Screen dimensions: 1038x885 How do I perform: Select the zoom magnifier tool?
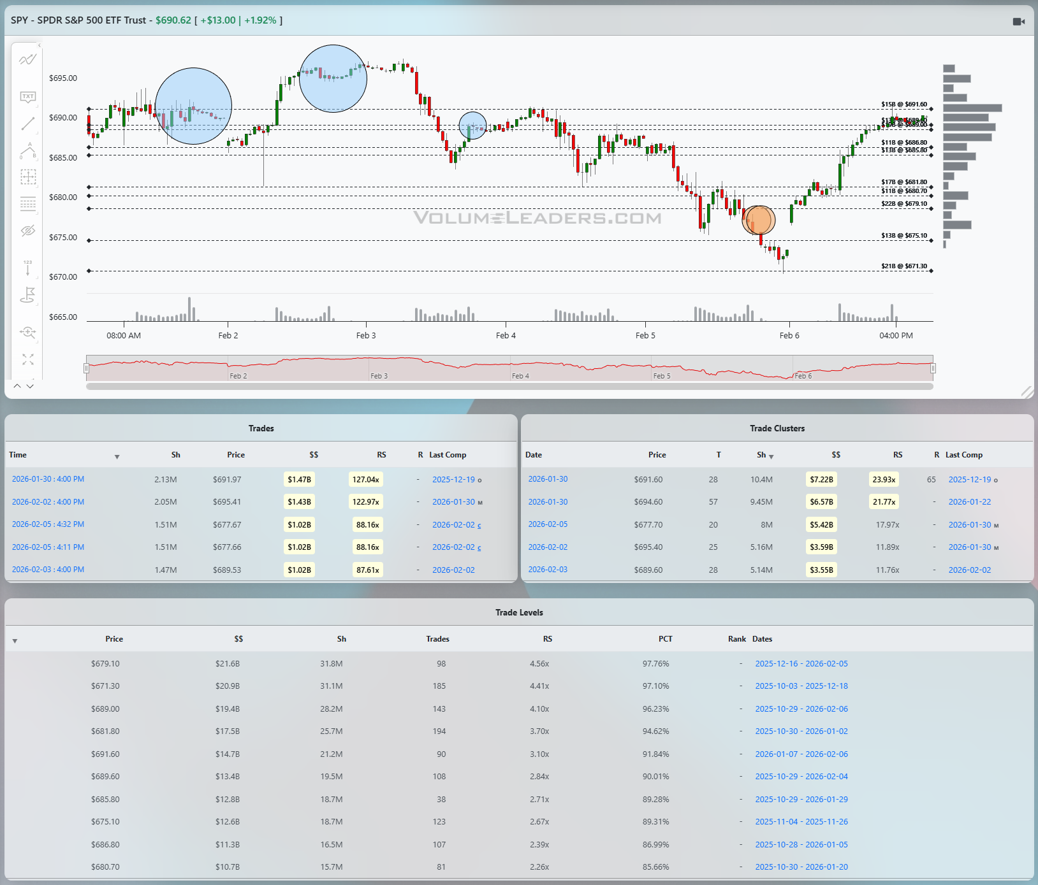pos(27,332)
